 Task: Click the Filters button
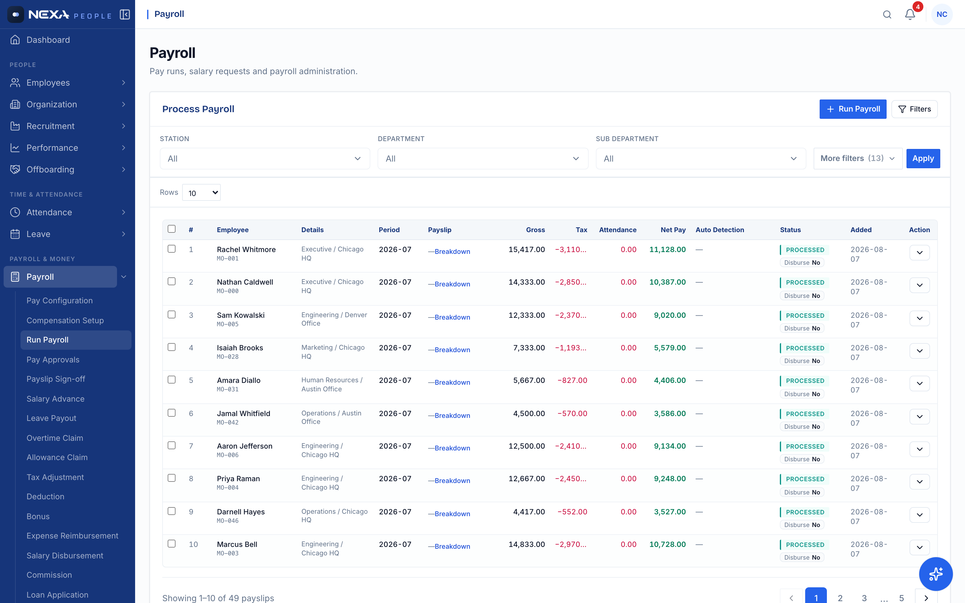914,109
